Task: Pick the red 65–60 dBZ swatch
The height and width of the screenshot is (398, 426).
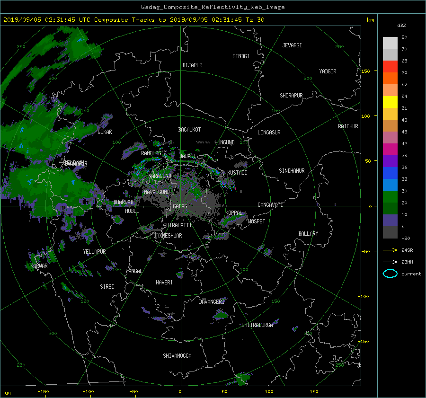Action: 390,67
